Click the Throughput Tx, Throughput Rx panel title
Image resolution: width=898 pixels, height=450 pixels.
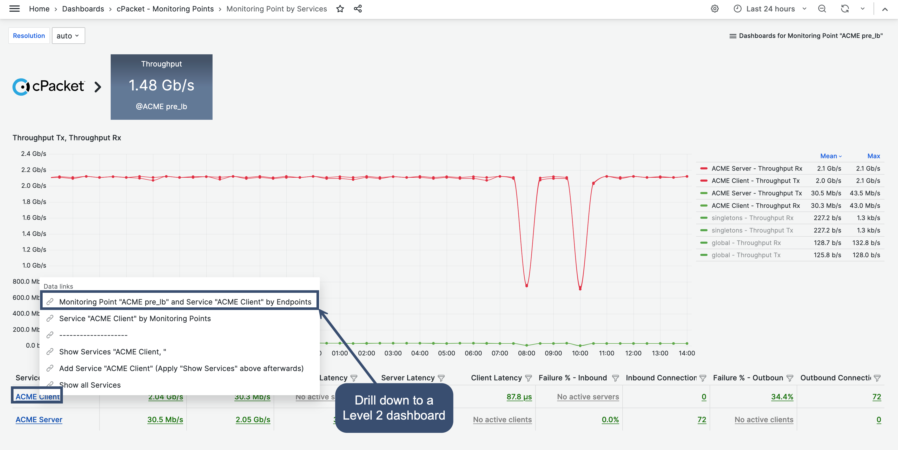67,138
